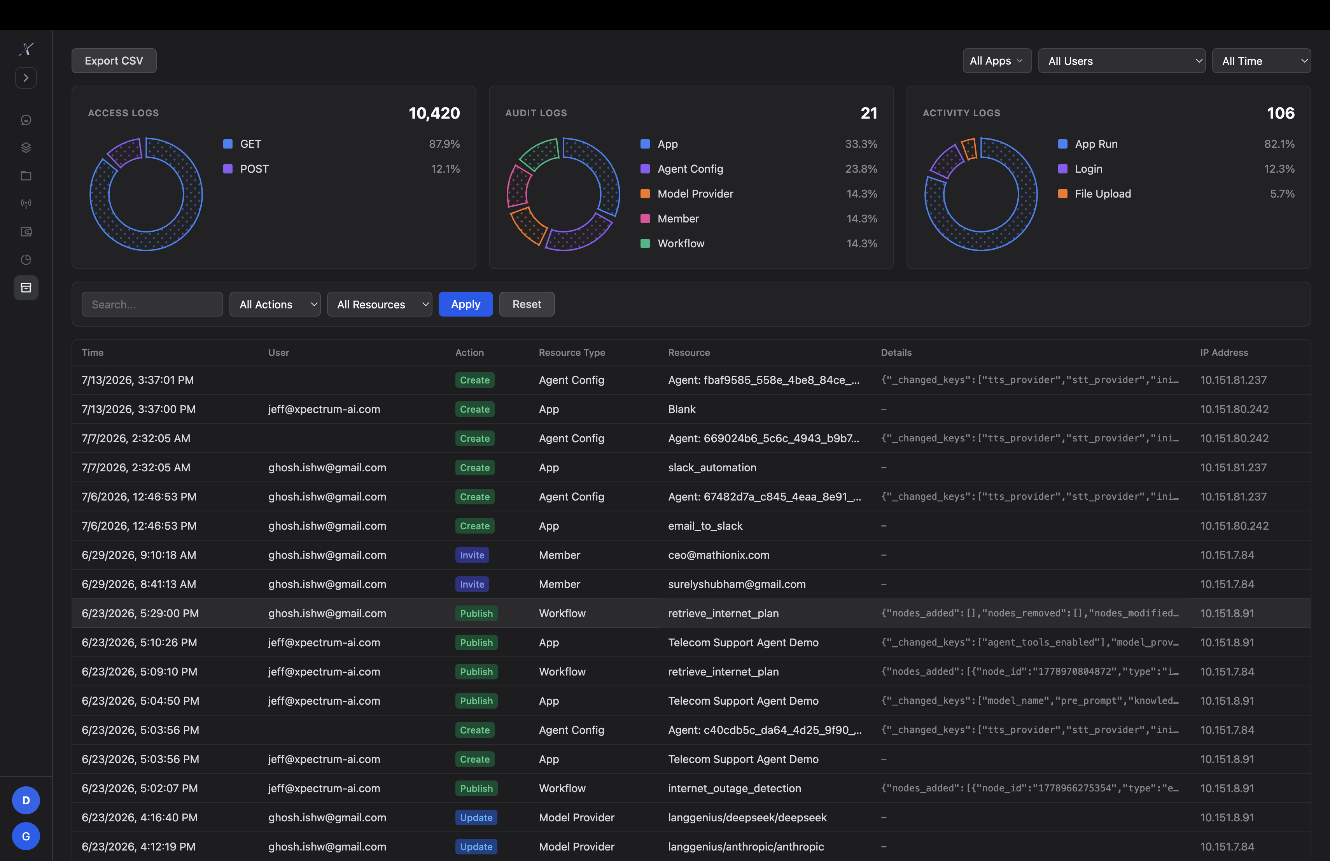Click the Publish badge at 6/23/2026 5:29:00 PM
This screenshot has width=1330, height=861.
pyautogui.click(x=476, y=614)
